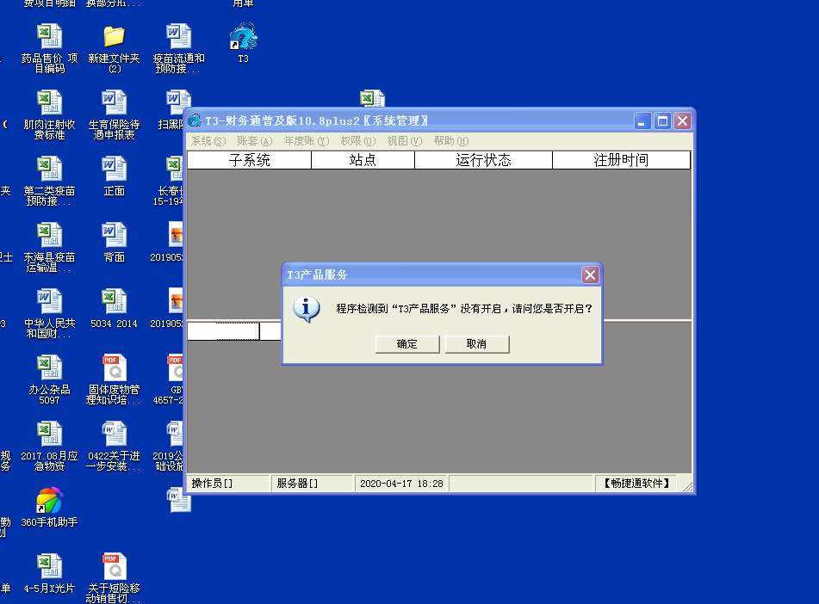Viewport: 819px width, 604px height.
Task: Click the 站点 column header
Action: pos(363,160)
